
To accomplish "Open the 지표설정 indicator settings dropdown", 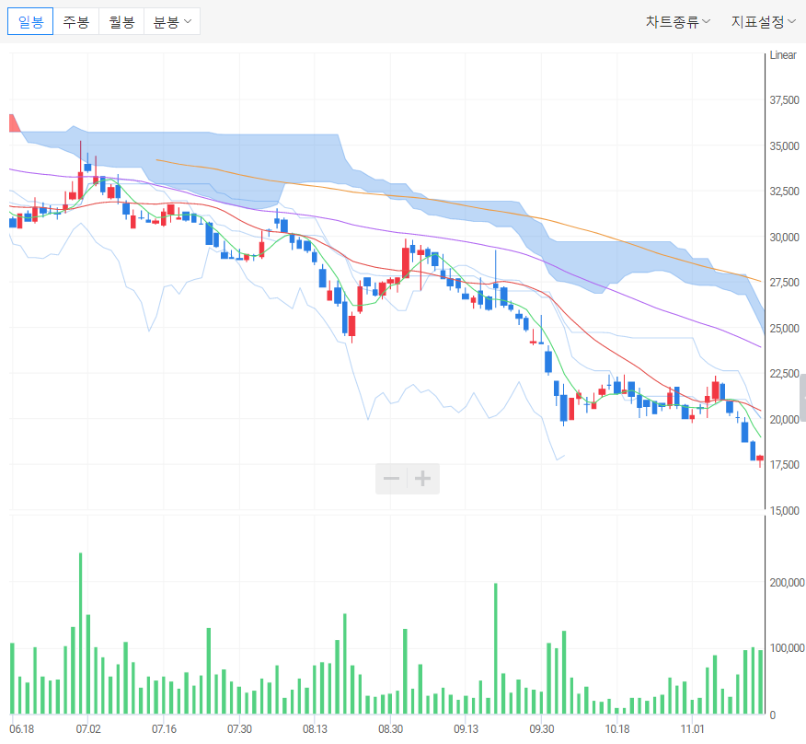I will tap(764, 21).
